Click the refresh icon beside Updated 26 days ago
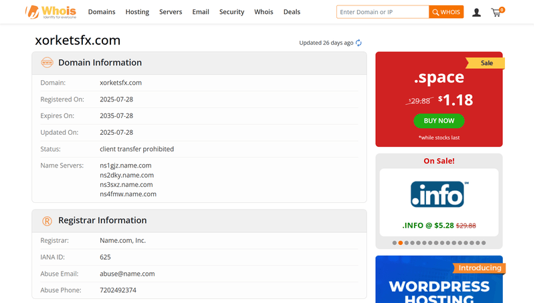Screen dimensions: 535x303 [358, 43]
